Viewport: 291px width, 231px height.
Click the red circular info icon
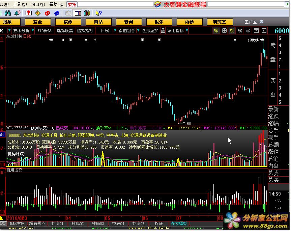(x=48, y=13)
